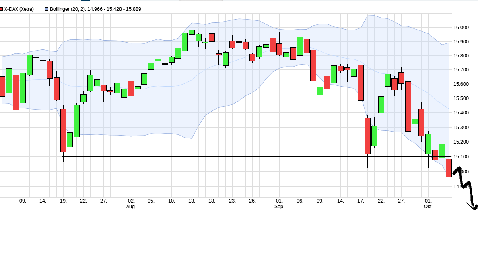Click the 15.500 price axis label
This screenshot has height=260, width=478.
(461, 98)
